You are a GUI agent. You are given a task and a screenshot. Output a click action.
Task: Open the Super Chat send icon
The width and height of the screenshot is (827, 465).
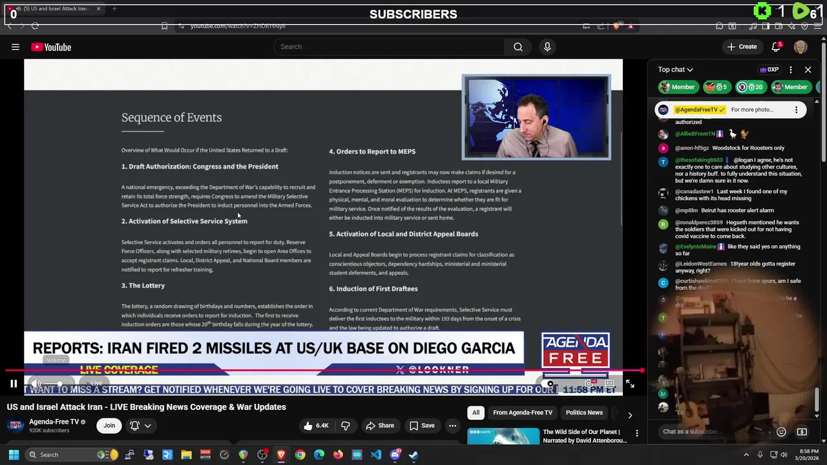tap(802, 431)
